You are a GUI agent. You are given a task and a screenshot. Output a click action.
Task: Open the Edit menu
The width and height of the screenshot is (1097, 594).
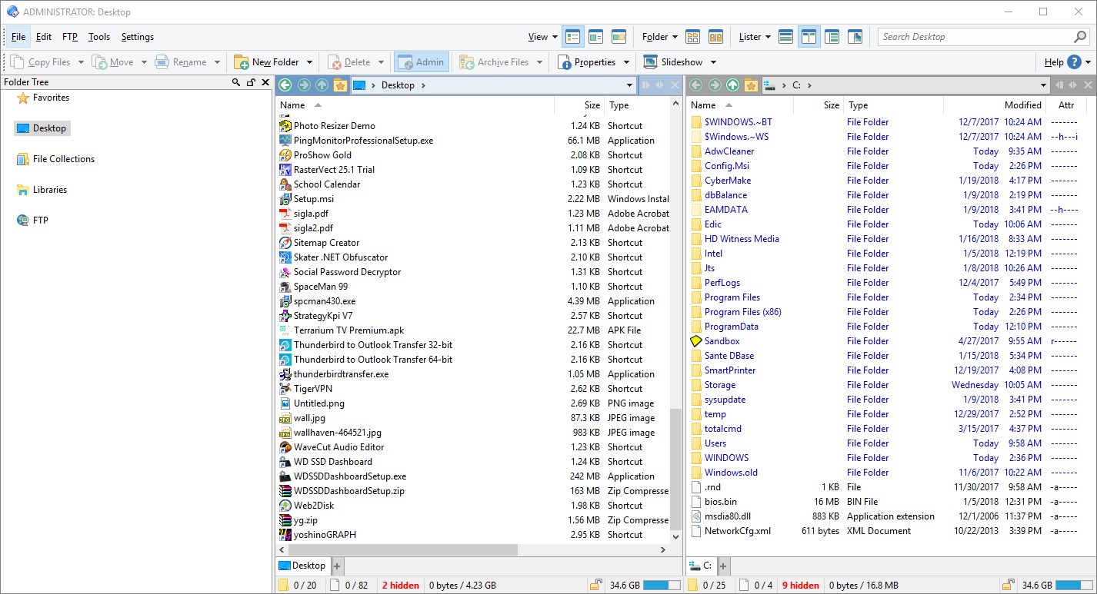[x=44, y=37]
